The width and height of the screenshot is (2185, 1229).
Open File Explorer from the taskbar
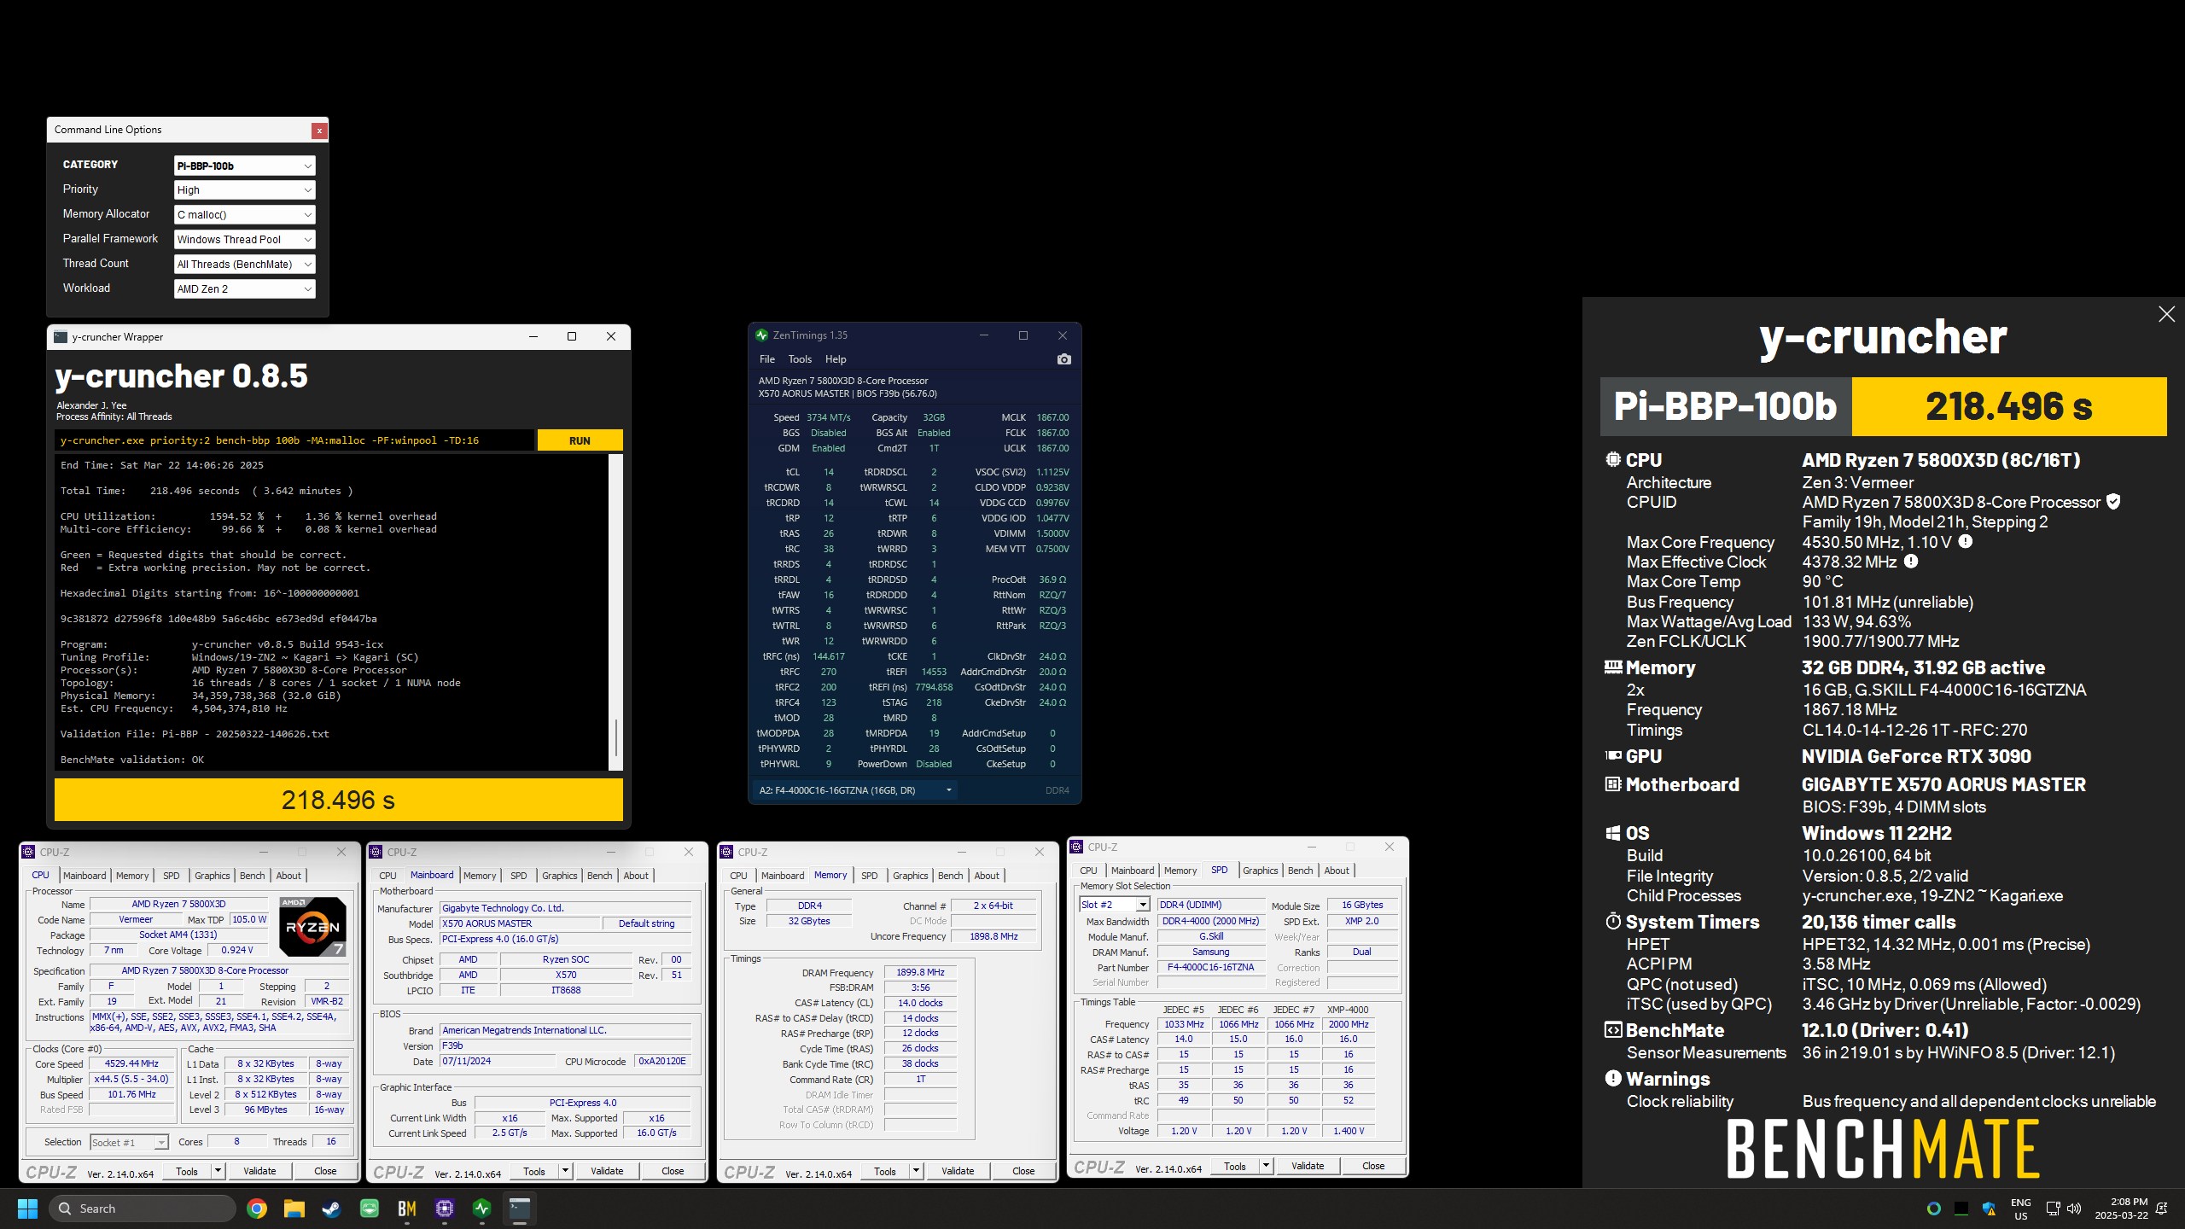coord(294,1209)
